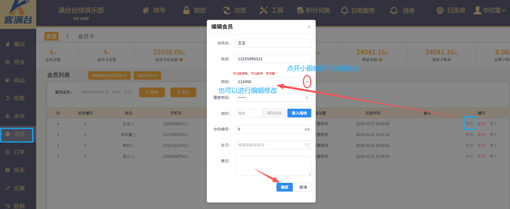The image size is (510, 209).
Task: Switch to the 会员 tab
Action: click(x=51, y=36)
